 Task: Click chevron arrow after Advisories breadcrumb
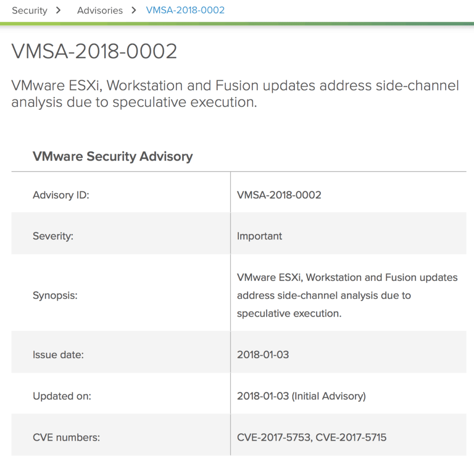[x=134, y=10]
